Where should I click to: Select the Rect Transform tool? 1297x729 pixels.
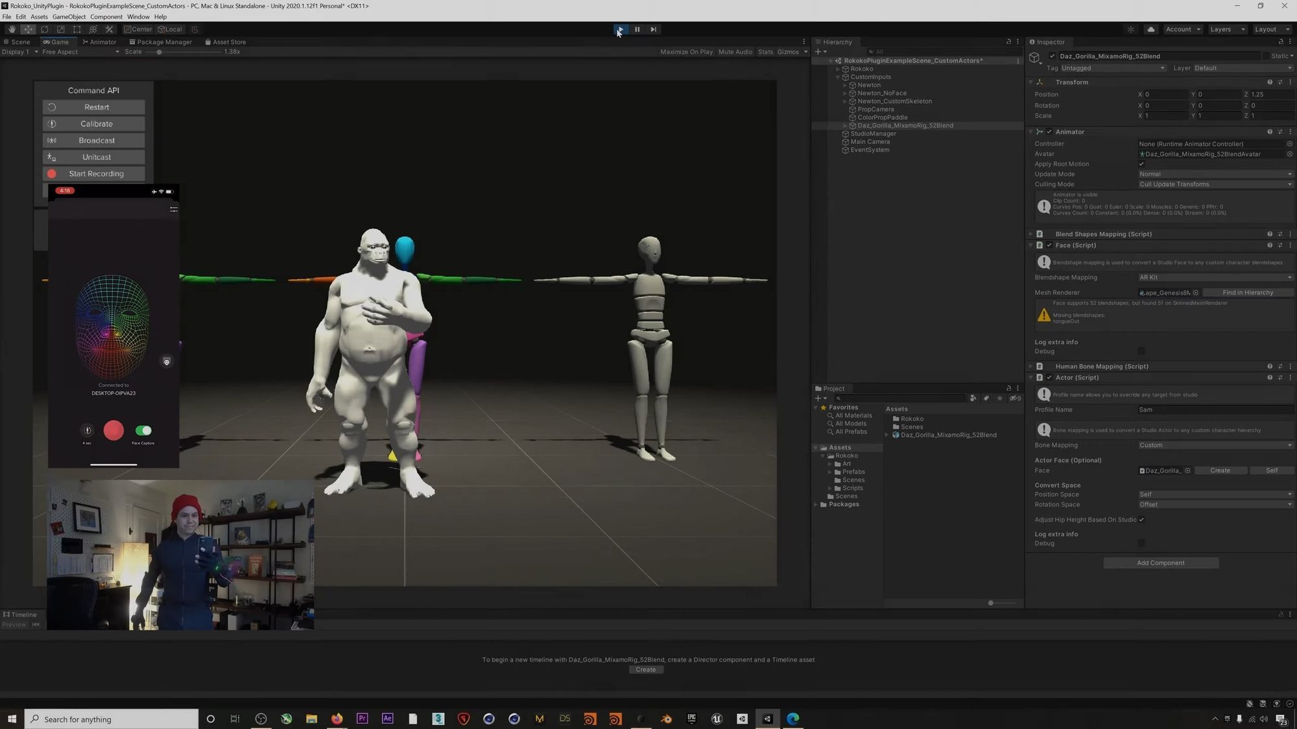(x=77, y=29)
